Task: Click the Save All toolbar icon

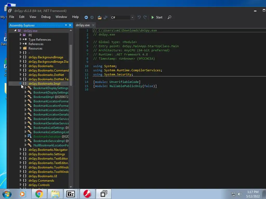Action: coord(105,17)
